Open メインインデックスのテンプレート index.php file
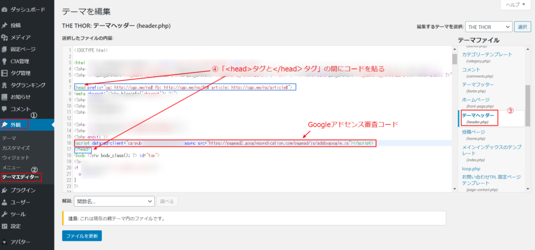The height and width of the screenshot is (250, 535). [x=492, y=153]
